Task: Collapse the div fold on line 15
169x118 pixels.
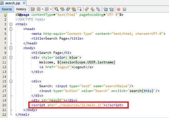Action: coord(11,81)
